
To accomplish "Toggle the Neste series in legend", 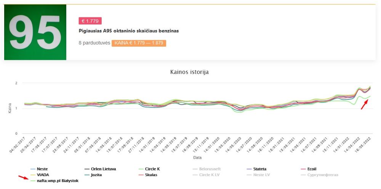I will [x=39, y=169].
